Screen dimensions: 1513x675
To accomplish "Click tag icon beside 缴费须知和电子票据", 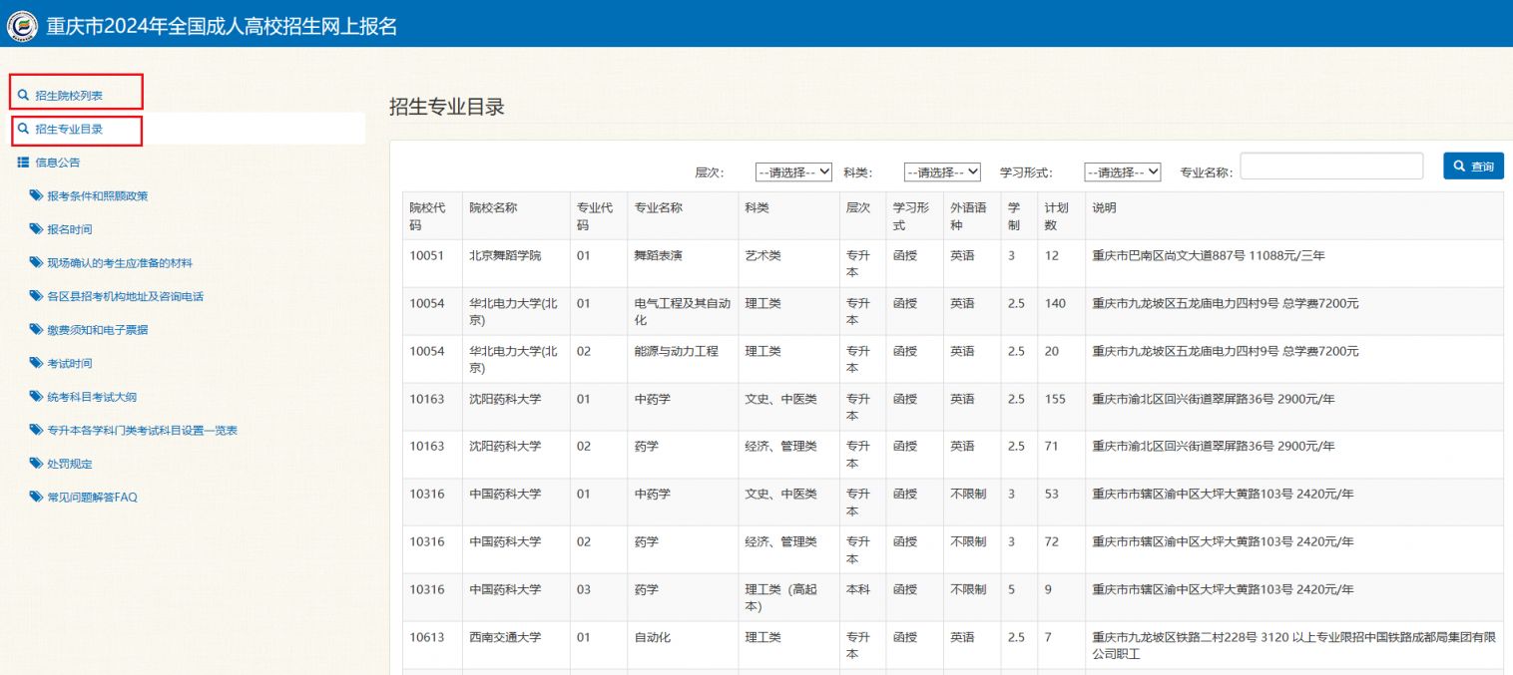I will pos(37,330).
